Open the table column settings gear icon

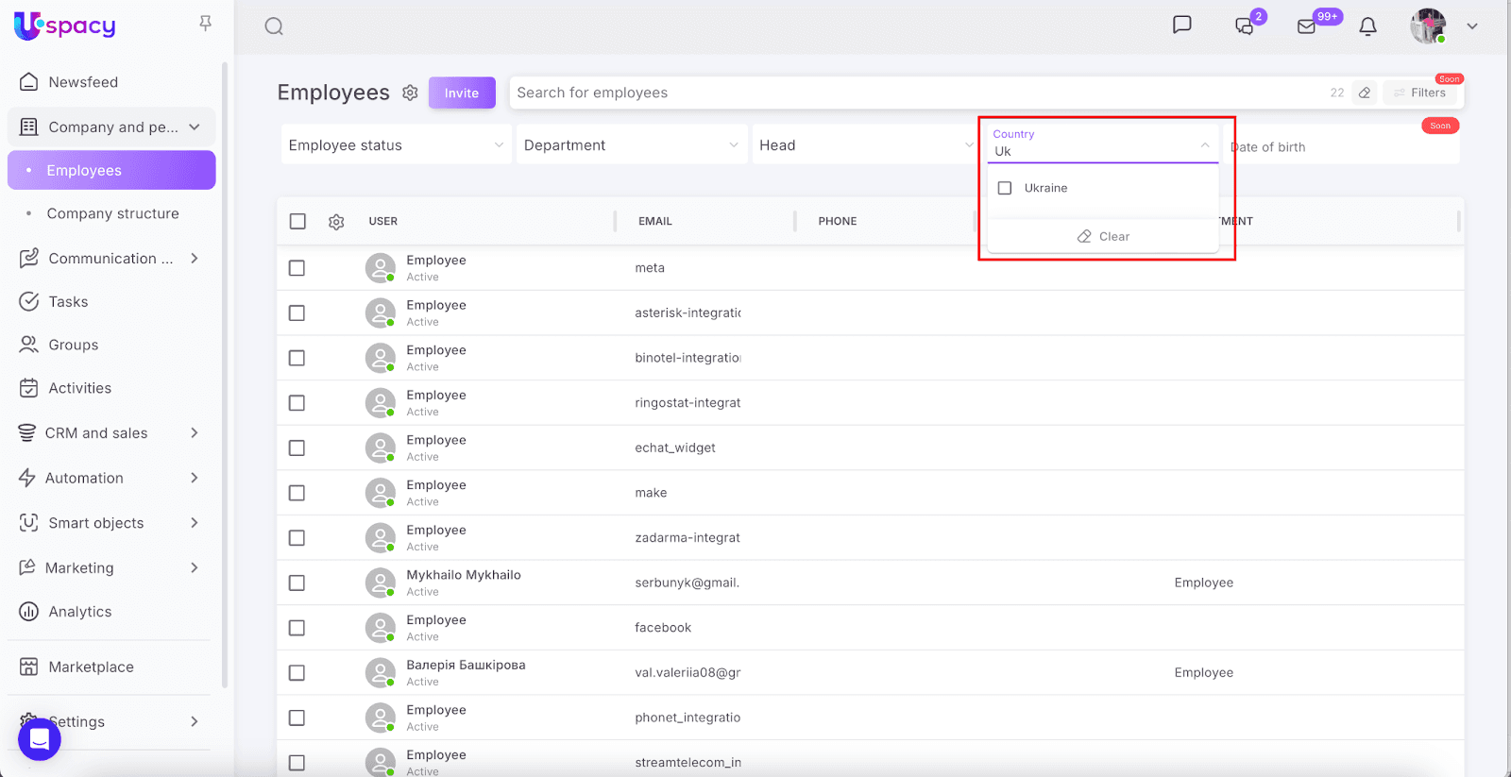click(336, 222)
